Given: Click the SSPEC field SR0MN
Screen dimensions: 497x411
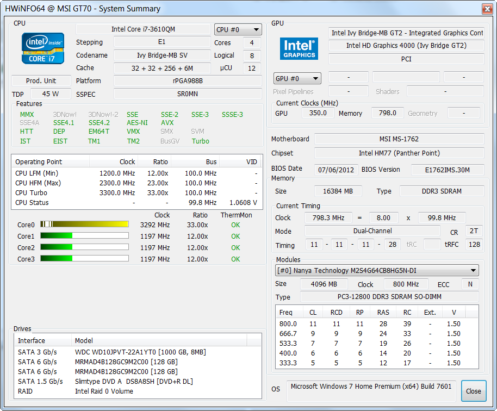Looking at the screenshot, I should pyautogui.click(x=188, y=94).
